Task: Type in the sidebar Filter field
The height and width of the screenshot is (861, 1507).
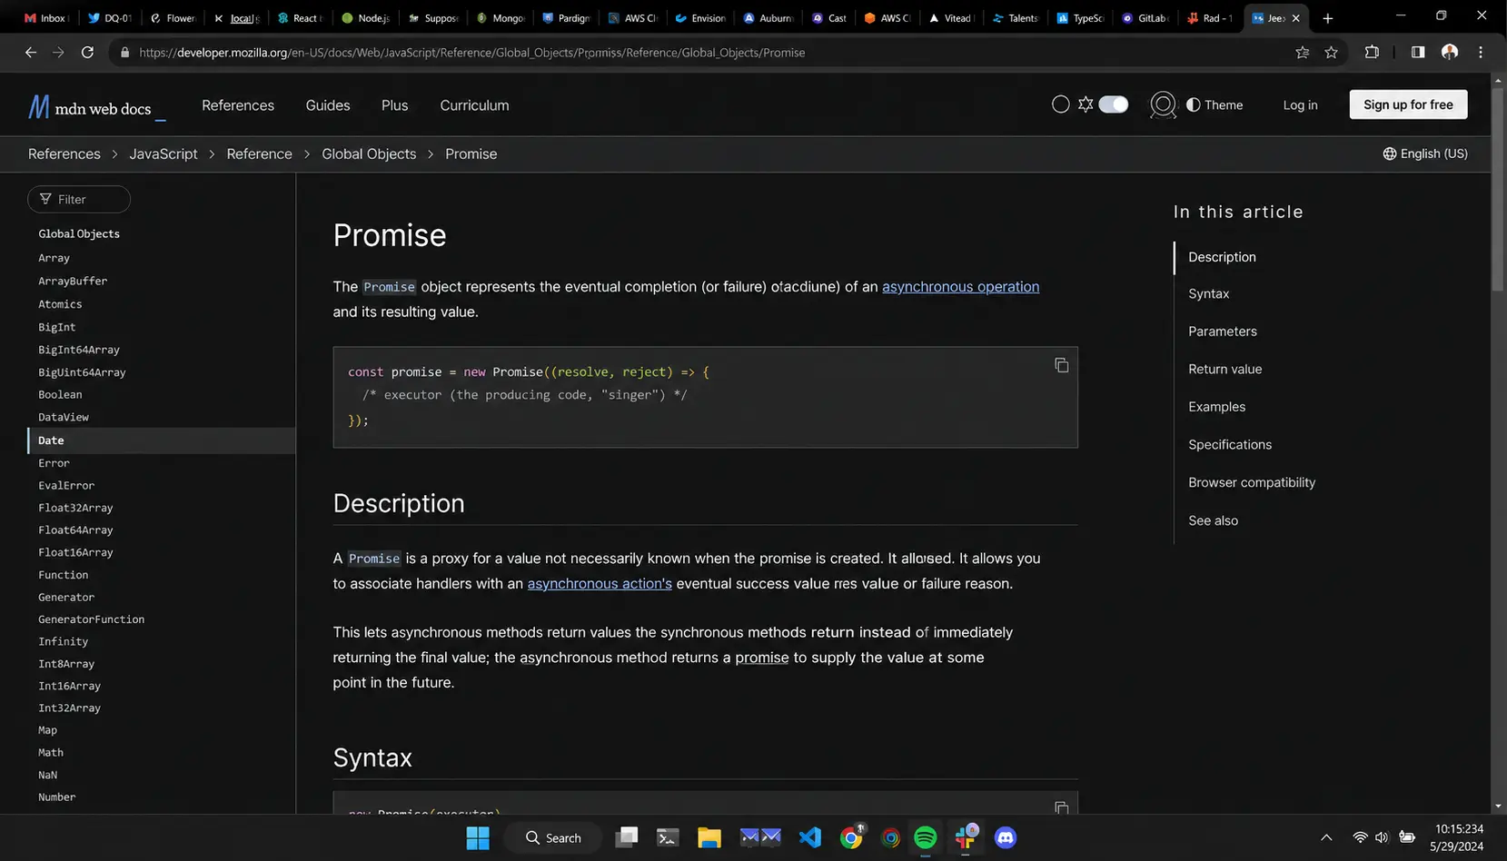Action: [x=79, y=199]
